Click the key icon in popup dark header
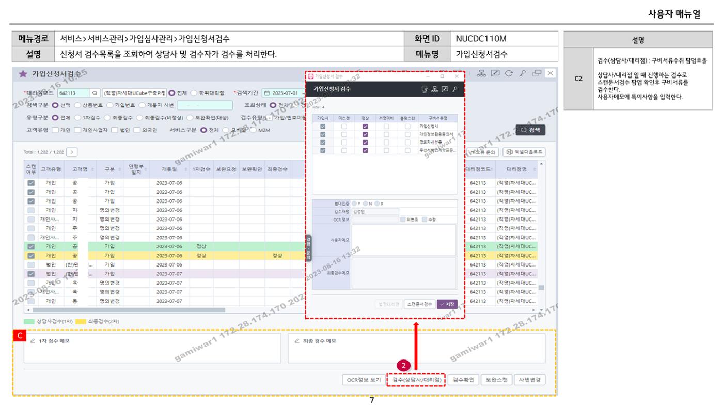 pyautogui.click(x=454, y=90)
